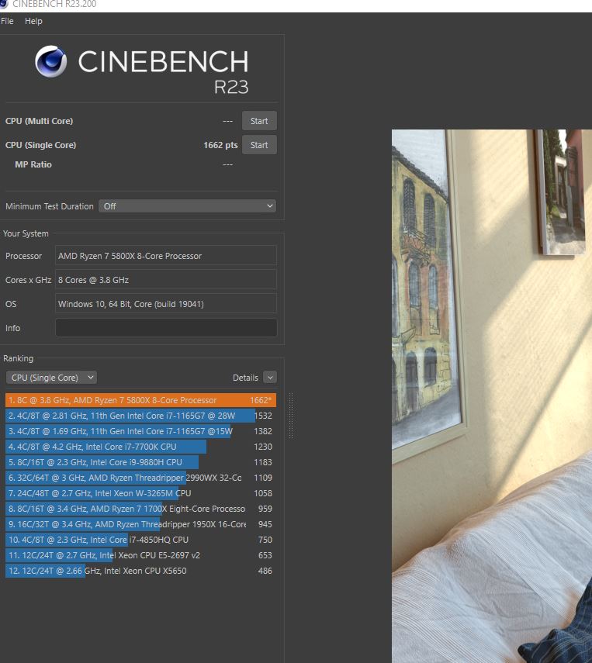Open the Minimum Test Duration dropdown
Screen dimensions: 592x663
pos(187,206)
